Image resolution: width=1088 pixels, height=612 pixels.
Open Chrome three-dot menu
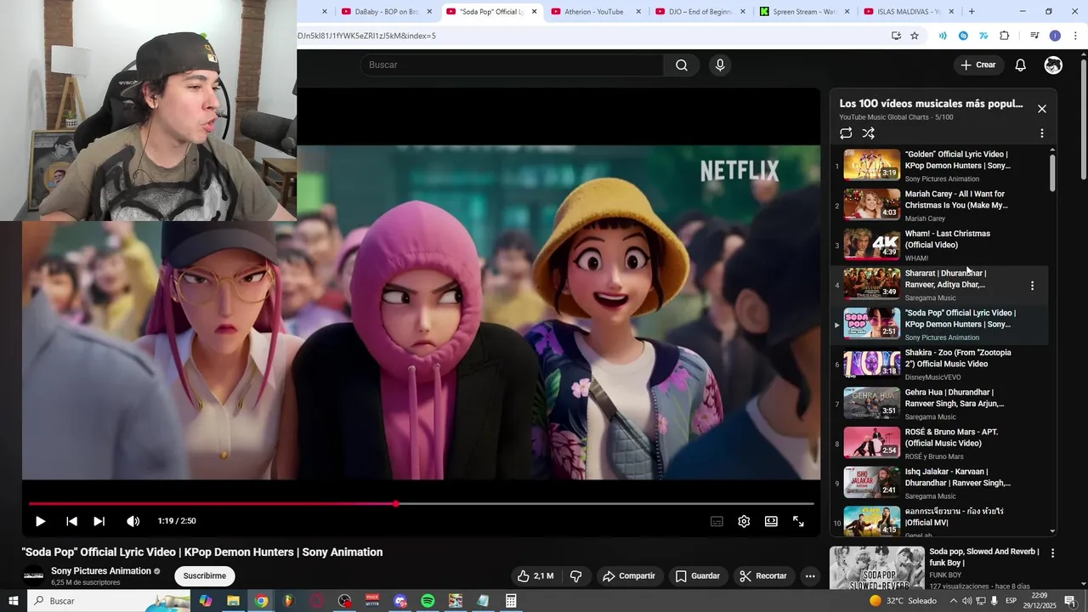tap(1076, 36)
